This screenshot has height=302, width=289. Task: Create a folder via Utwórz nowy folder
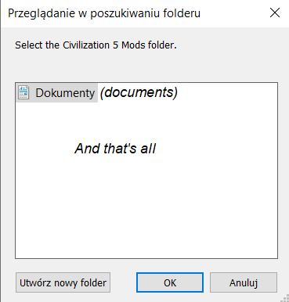tap(63, 282)
